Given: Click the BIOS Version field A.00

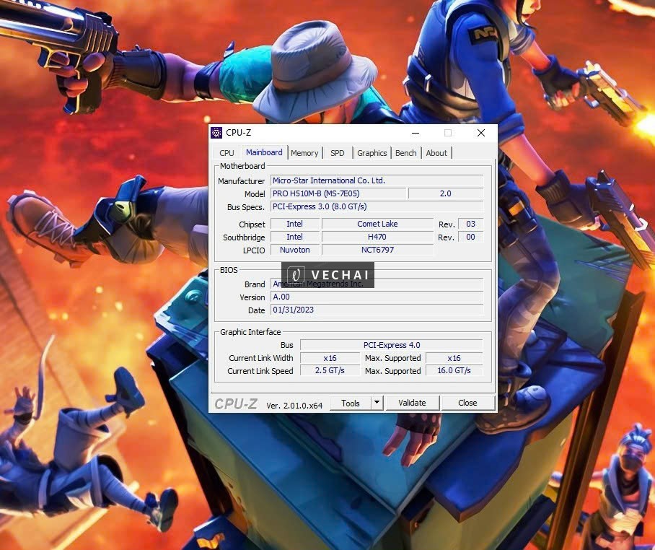Looking at the screenshot, I should click(377, 297).
